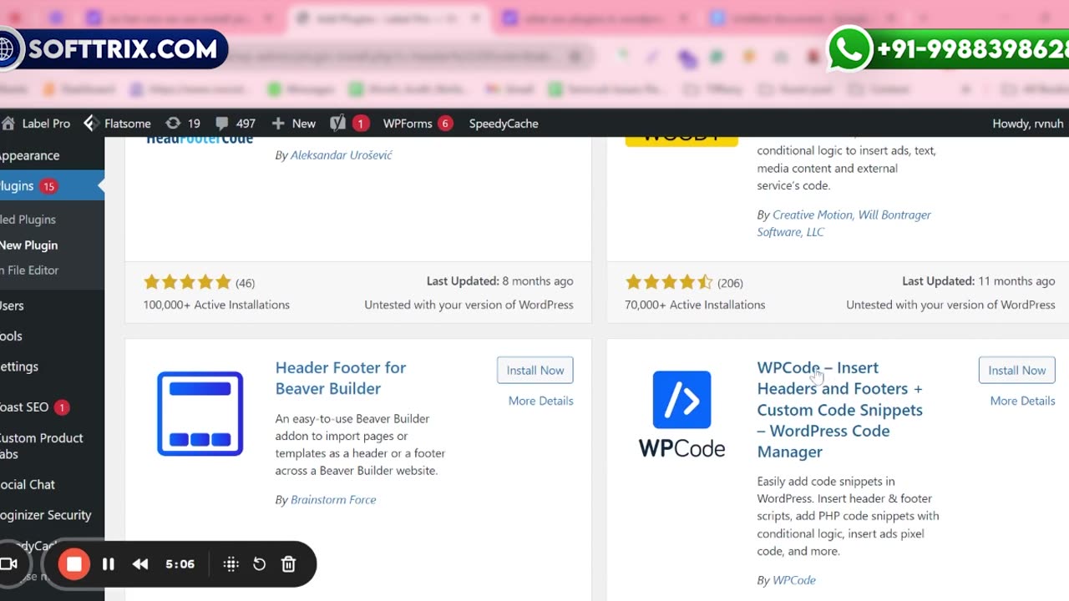Delete recording with trash icon
This screenshot has width=1069, height=601.
288,564
